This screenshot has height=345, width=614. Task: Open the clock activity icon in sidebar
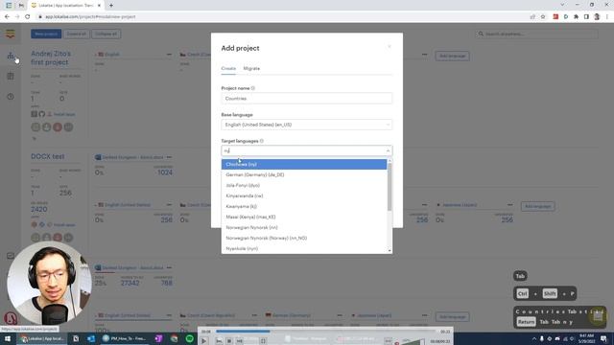click(11, 96)
